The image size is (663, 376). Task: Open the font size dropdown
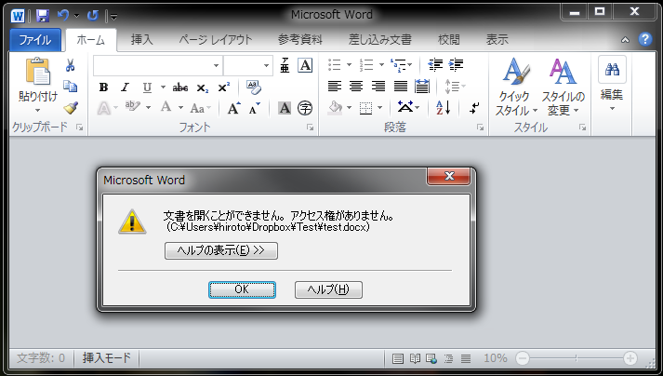coord(266,66)
